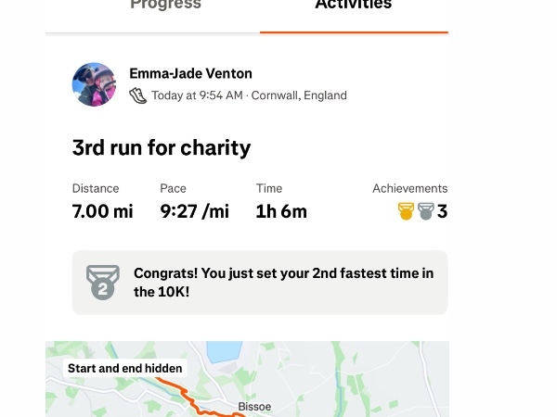Click the Achievements label
This screenshot has height=417, width=557.
coord(410,188)
